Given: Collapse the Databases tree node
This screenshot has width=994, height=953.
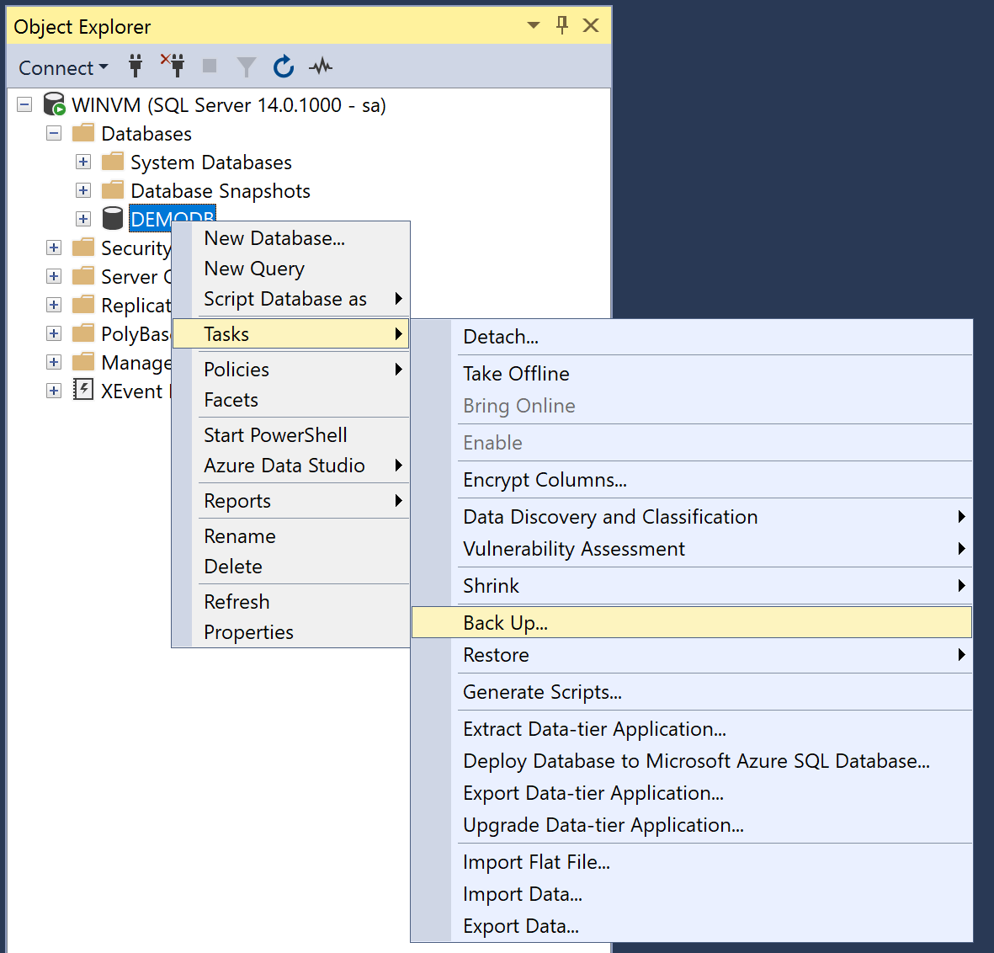Looking at the screenshot, I should coord(54,133).
